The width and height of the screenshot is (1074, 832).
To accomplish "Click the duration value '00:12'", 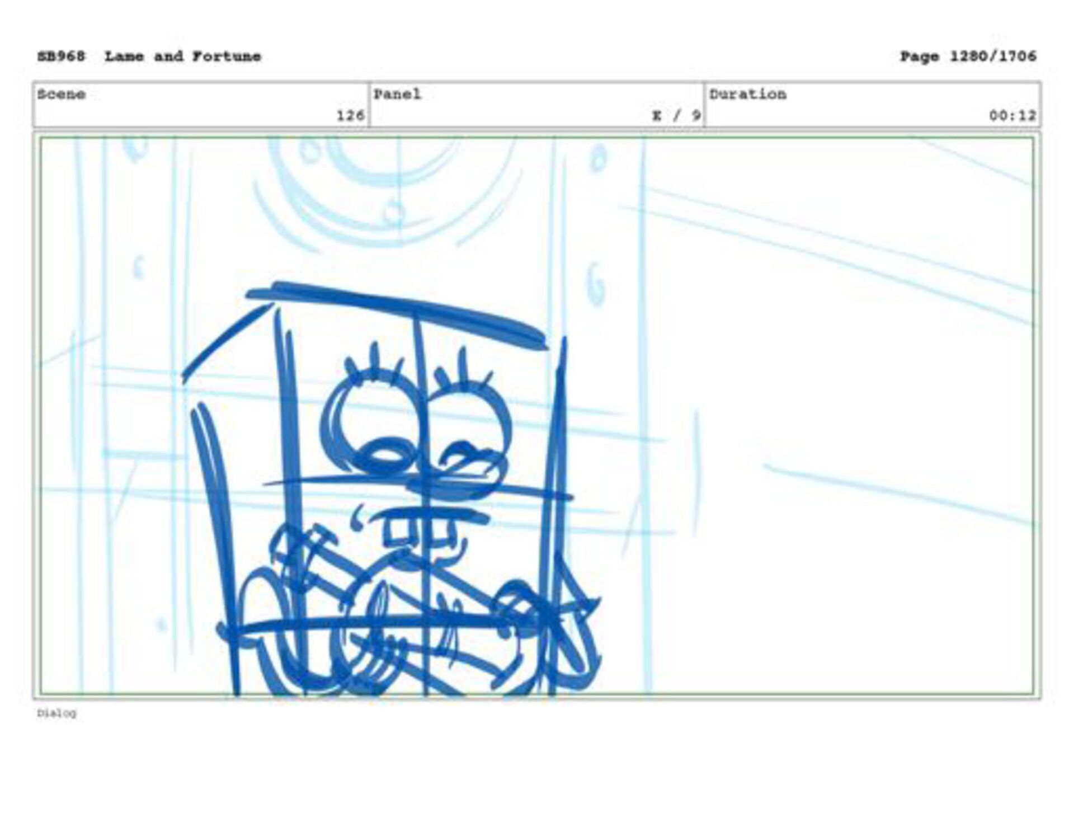I will (x=1012, y=116).
